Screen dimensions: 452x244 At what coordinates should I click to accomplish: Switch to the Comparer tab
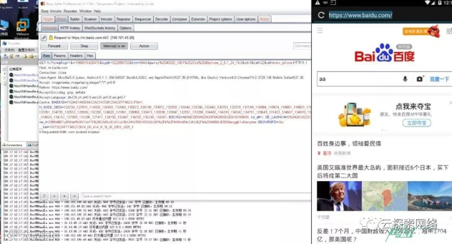[180, 19]
